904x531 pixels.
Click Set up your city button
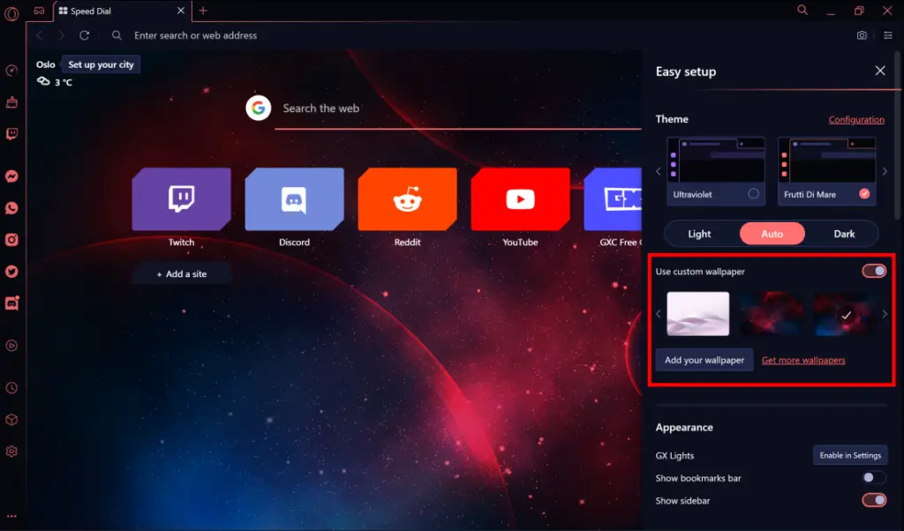(x=101, y=64)
